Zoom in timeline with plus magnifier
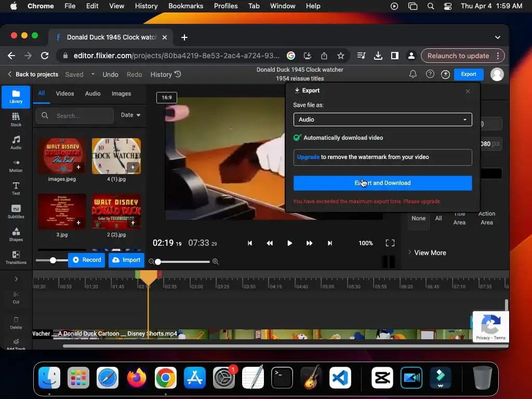Screen dimensions: 532x399 pyautogui.click(x=215, y=262)
